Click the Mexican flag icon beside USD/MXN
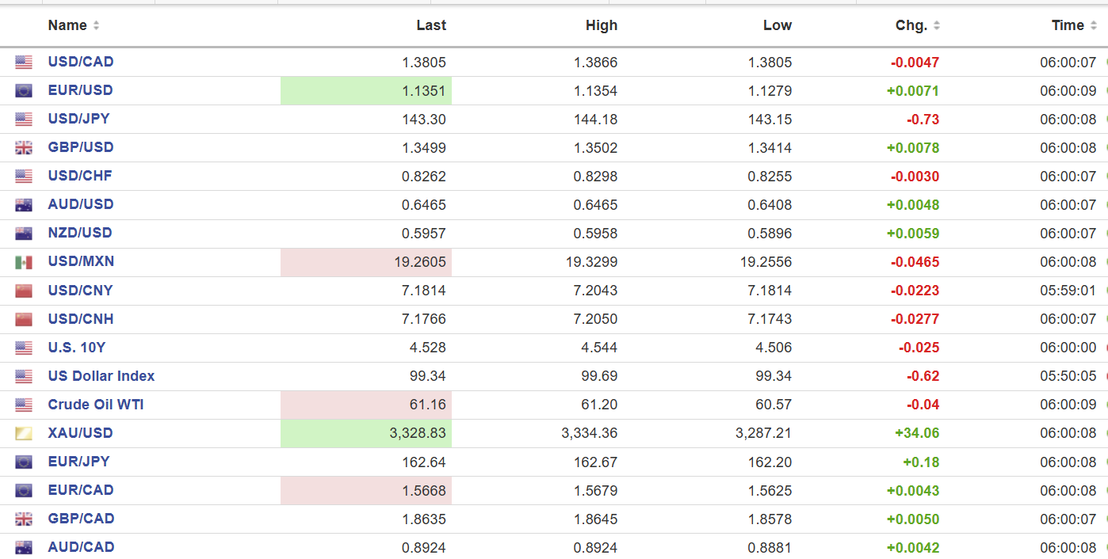1108x559 pixels. (24, 262)
